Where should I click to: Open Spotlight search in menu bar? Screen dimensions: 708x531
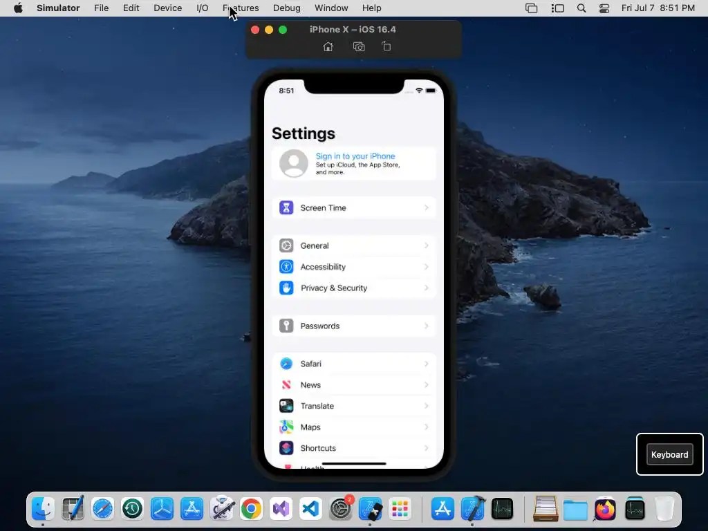click(x=581, y=8)
